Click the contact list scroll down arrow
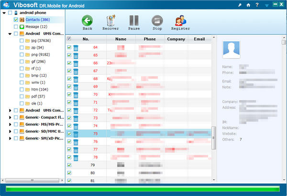This screenshot has height=196, width=287. point(214,180)
